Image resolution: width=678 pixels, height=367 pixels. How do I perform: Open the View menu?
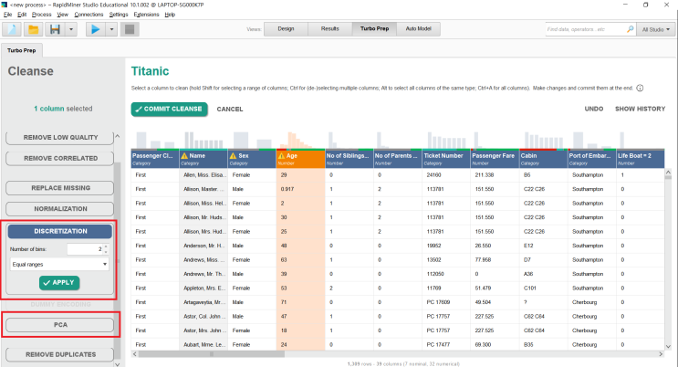click(x=63, y=15)
